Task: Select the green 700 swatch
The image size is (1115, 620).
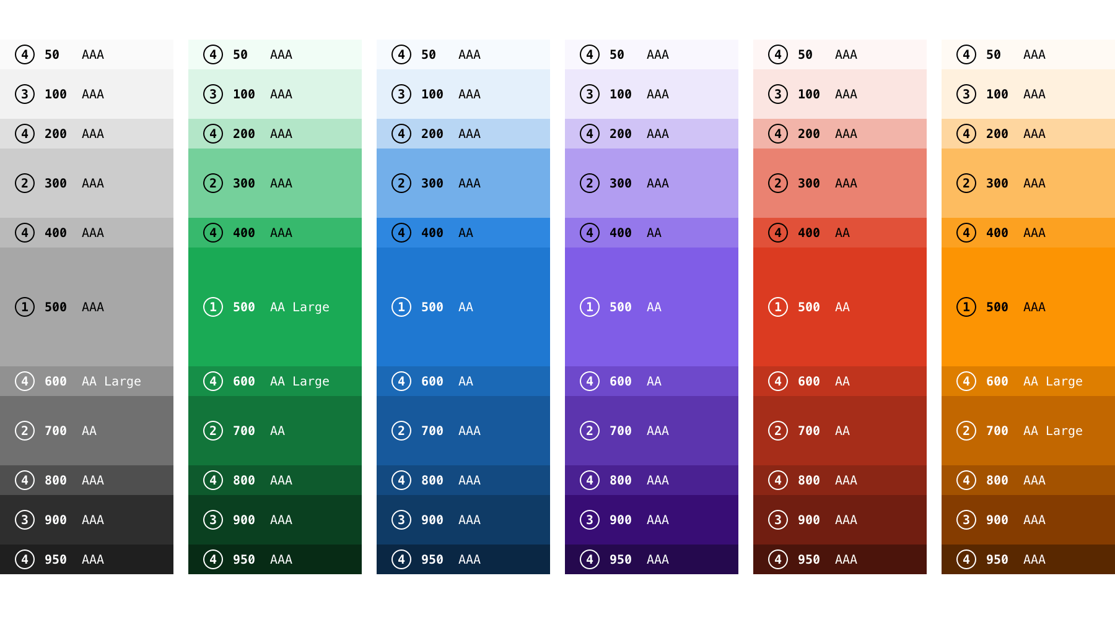Action: click(x=275, y=431)
